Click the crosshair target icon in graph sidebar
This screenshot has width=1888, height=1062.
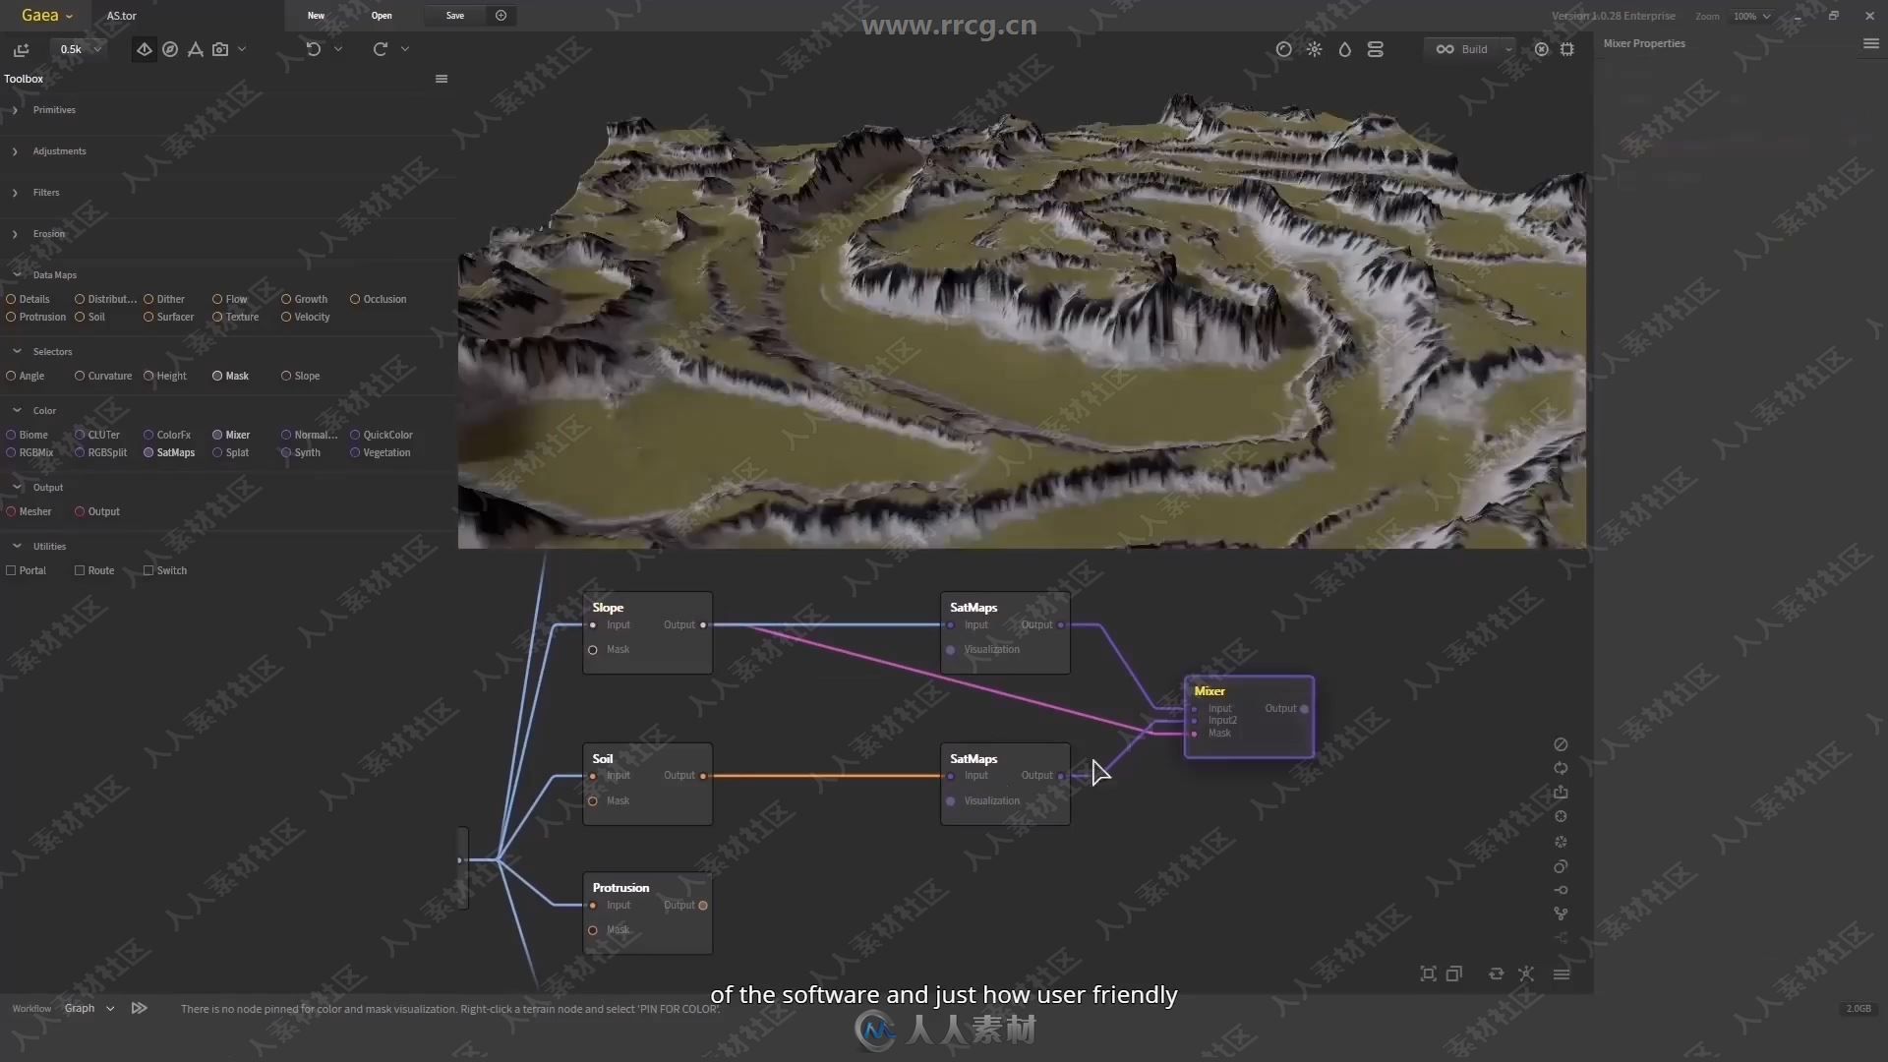tap(1561, 816)
